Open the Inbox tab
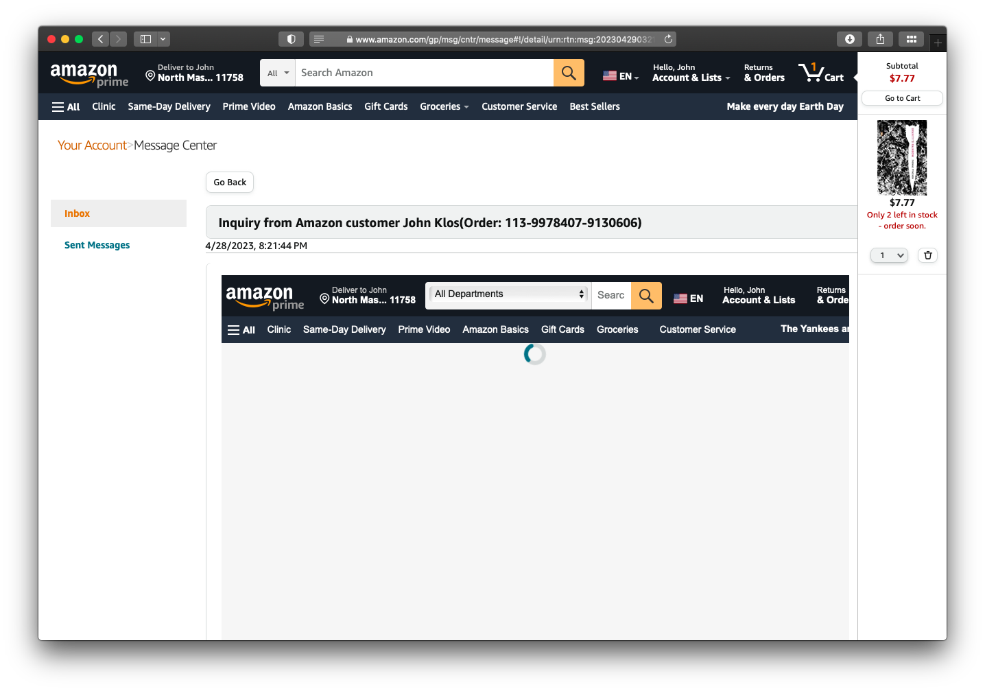This screenshot has height=691, width=985. [78, 213]
